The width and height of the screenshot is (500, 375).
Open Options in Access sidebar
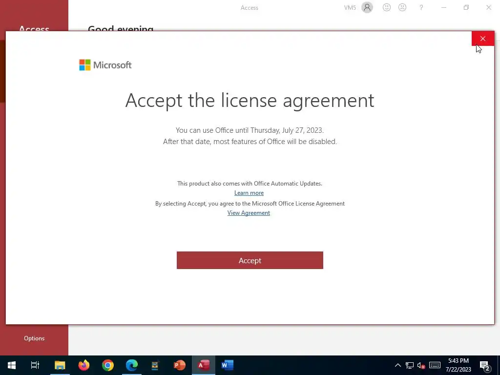coord(34,338)
